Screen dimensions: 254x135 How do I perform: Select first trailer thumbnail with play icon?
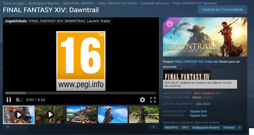click(x=19, y=115)
